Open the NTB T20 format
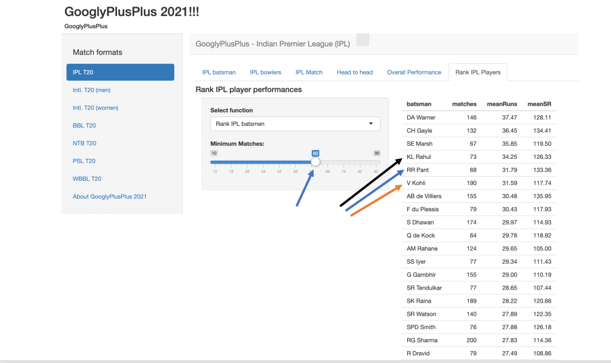This screenshot has height=363, width=611. coord(84,143)
